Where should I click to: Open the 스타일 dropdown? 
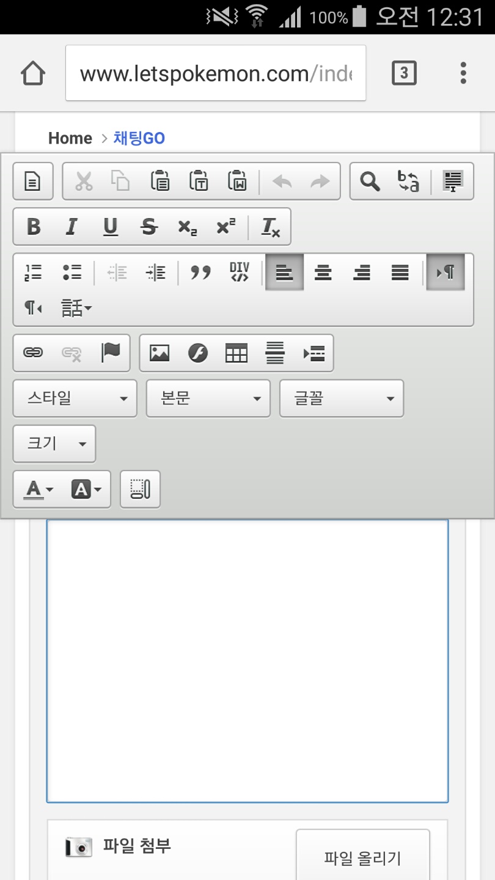point(75,398)
